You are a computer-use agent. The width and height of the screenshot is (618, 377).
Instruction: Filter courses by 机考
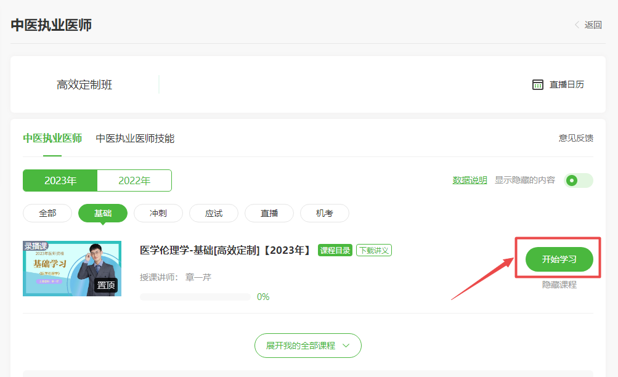click(325, 213)
